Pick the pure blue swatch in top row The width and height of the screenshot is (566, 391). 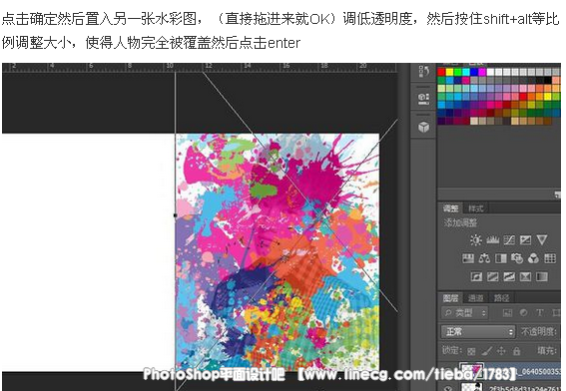(x=474, y=72)
